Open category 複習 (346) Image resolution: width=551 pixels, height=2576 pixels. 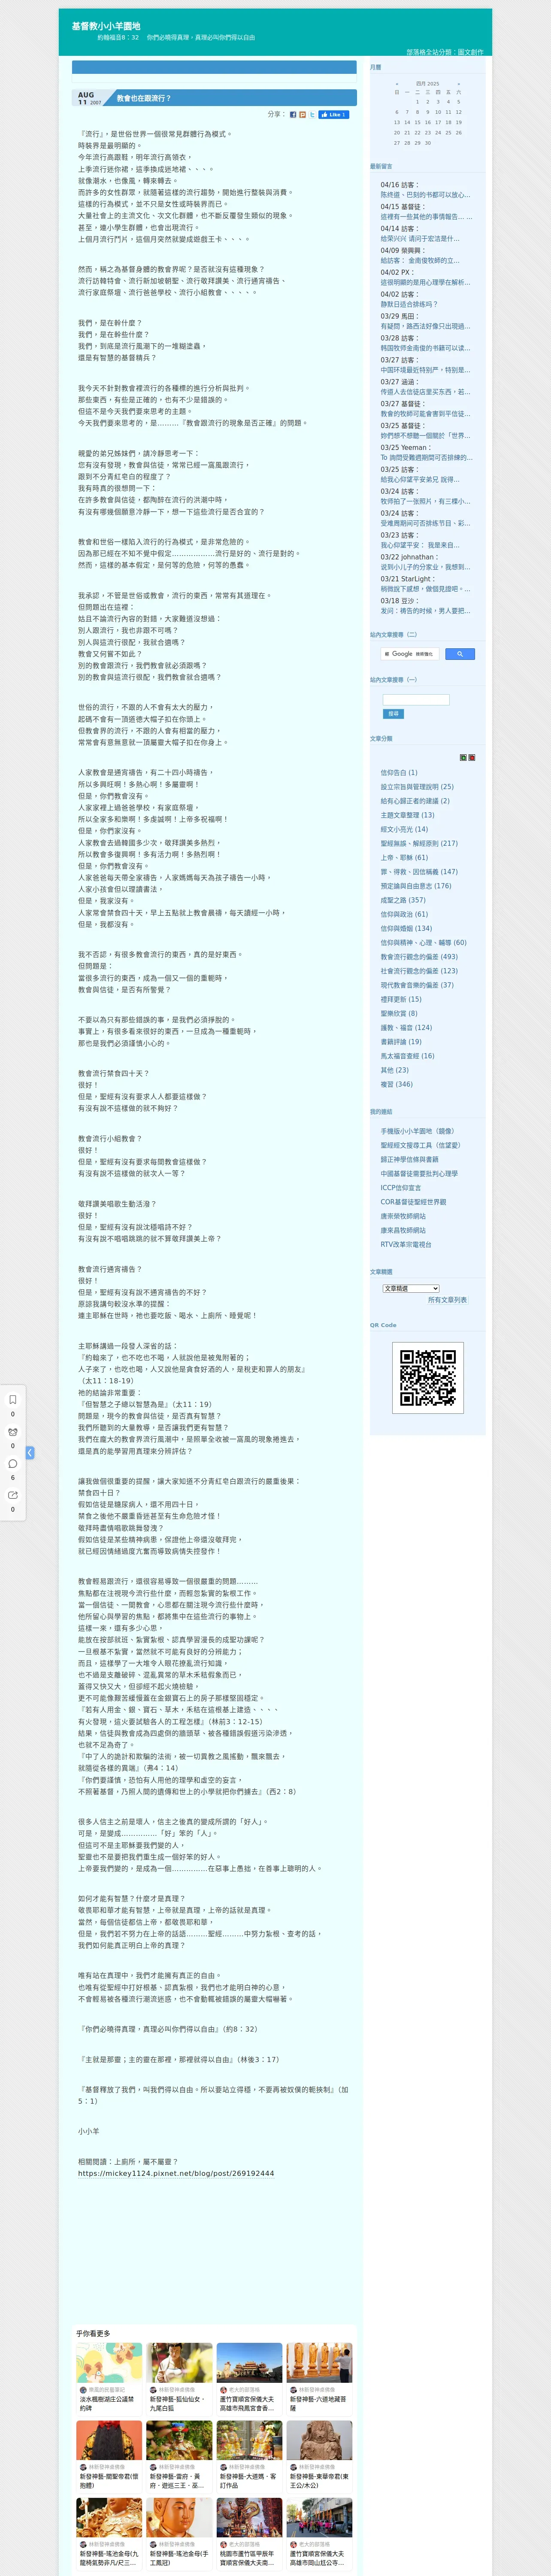click(x=396, y=1084)
